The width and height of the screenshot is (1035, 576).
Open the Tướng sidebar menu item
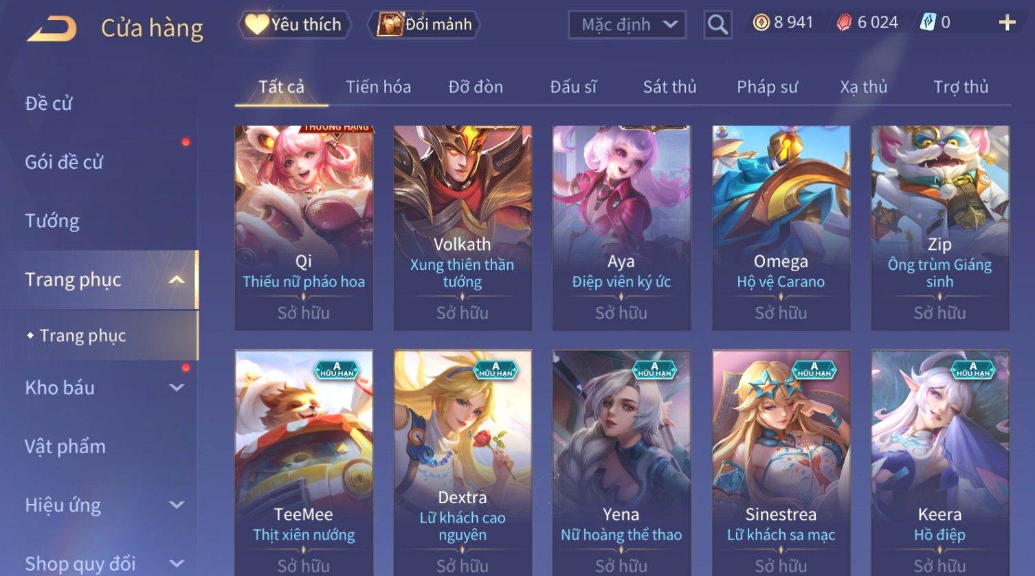(52, 221)
